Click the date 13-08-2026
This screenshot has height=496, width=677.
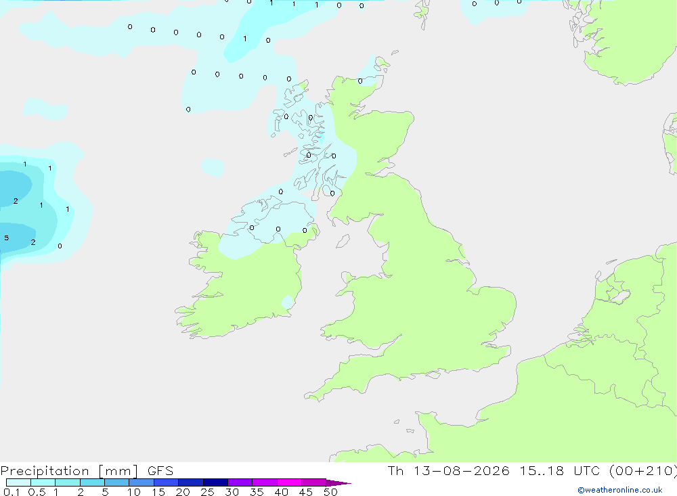click(x=462, y=470)
